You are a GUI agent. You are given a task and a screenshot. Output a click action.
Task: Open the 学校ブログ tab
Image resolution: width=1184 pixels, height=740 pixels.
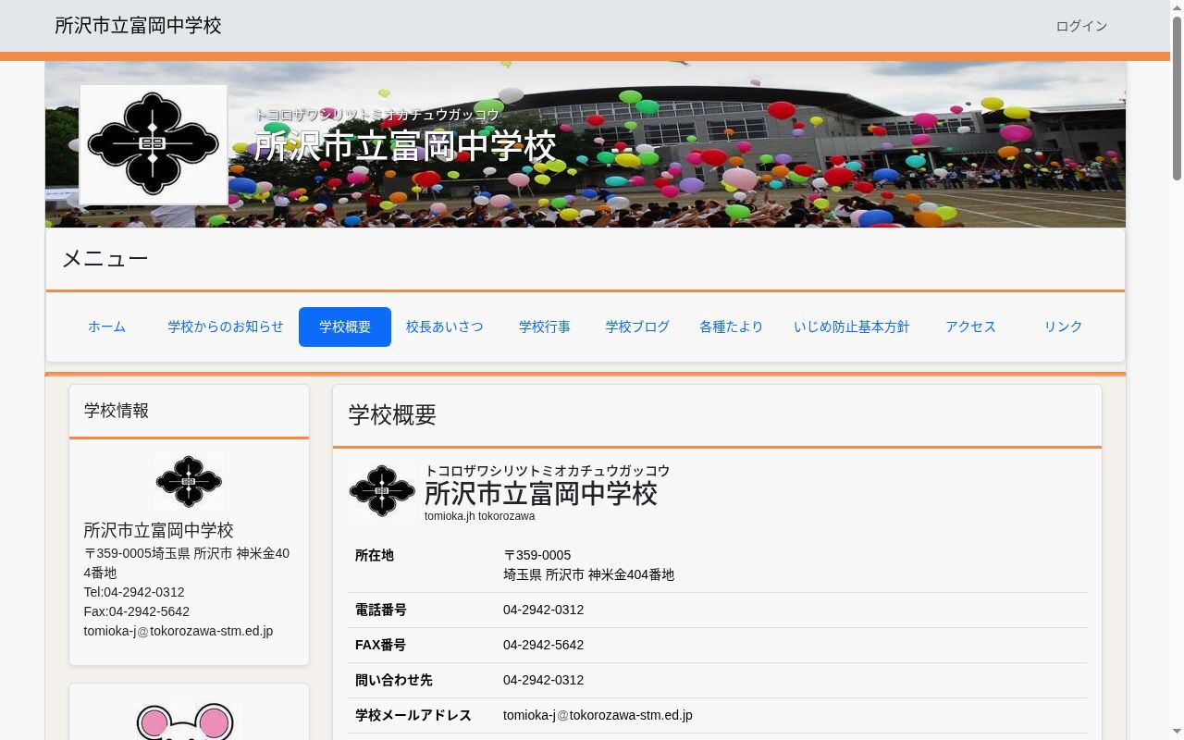coord(637,327)
